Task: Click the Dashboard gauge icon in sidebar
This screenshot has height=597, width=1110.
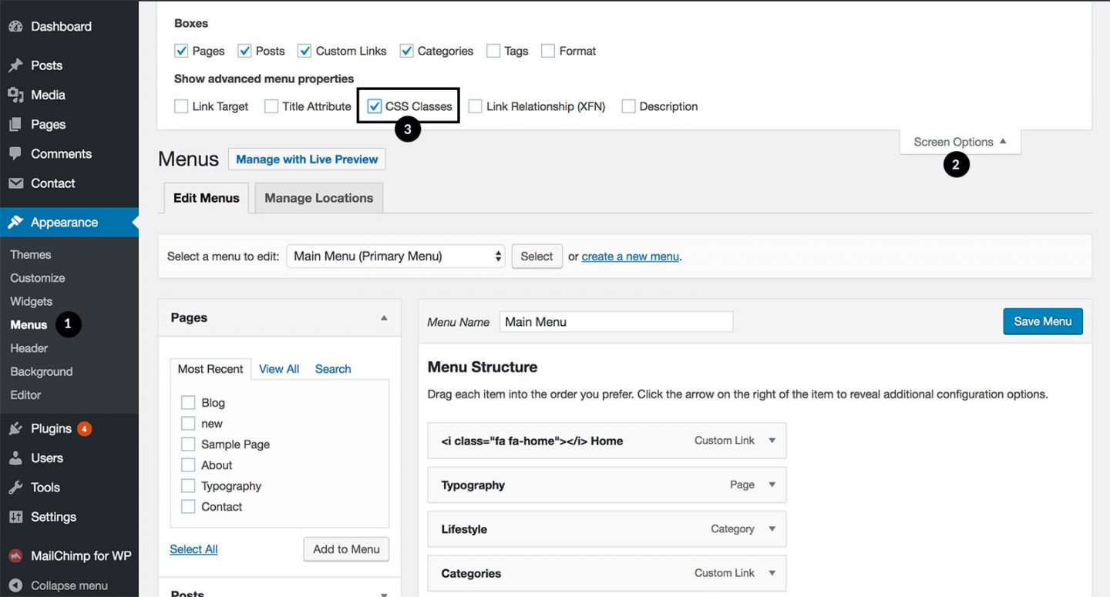Action: click(15, 26)
